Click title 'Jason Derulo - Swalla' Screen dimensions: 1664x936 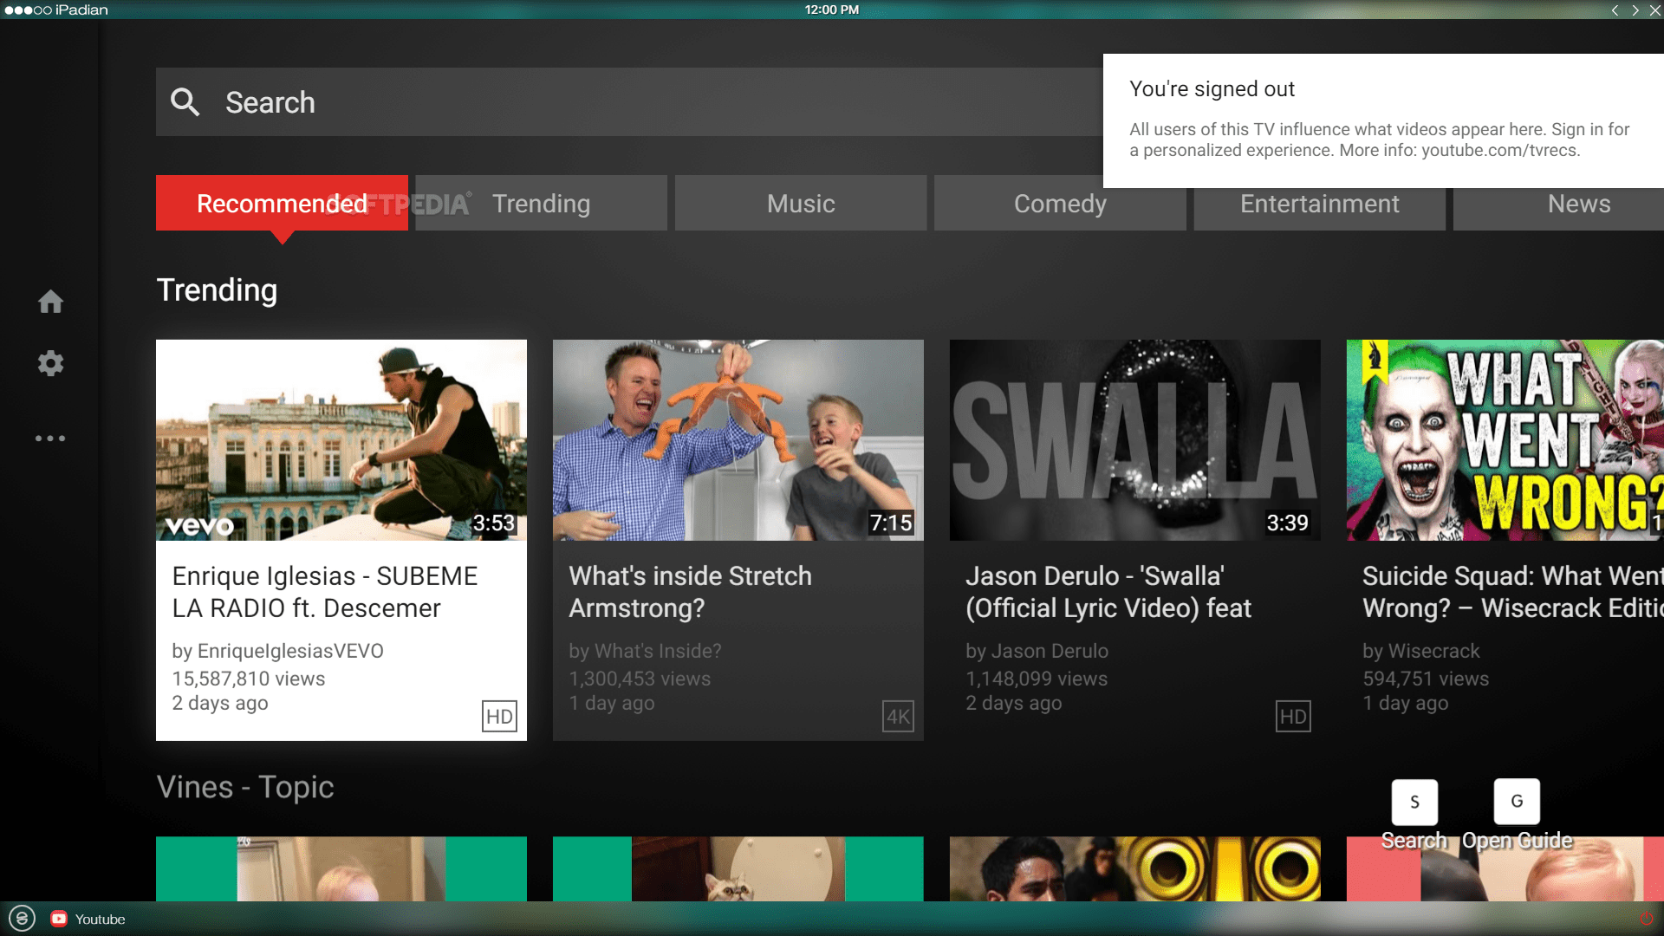coord(1108,592)
